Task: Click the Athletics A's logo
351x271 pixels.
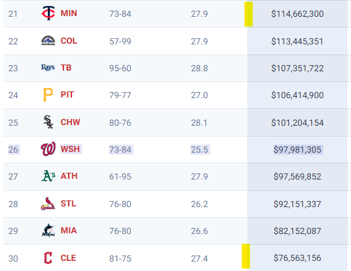Action: (48, 176)
